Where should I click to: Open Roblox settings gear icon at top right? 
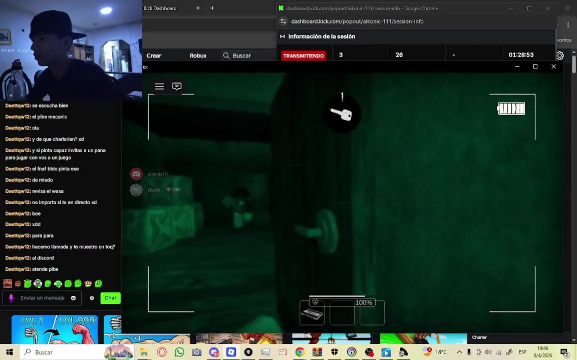[560, 56]
